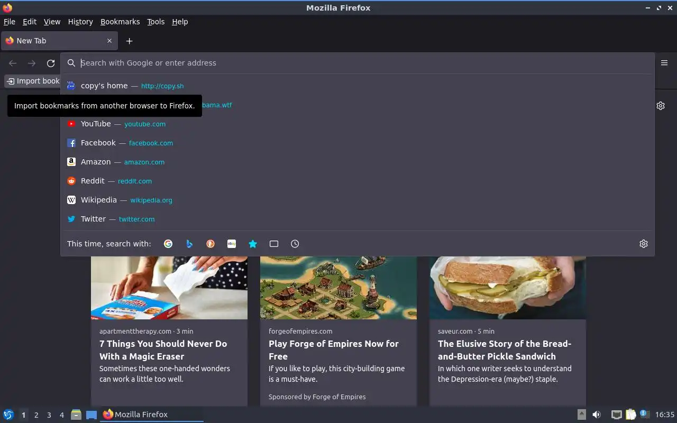This screenshot has height=423, width=677.
Task: Click 'Sponsored by Forge of Empires' text
Action: click(x=317, y=397)
